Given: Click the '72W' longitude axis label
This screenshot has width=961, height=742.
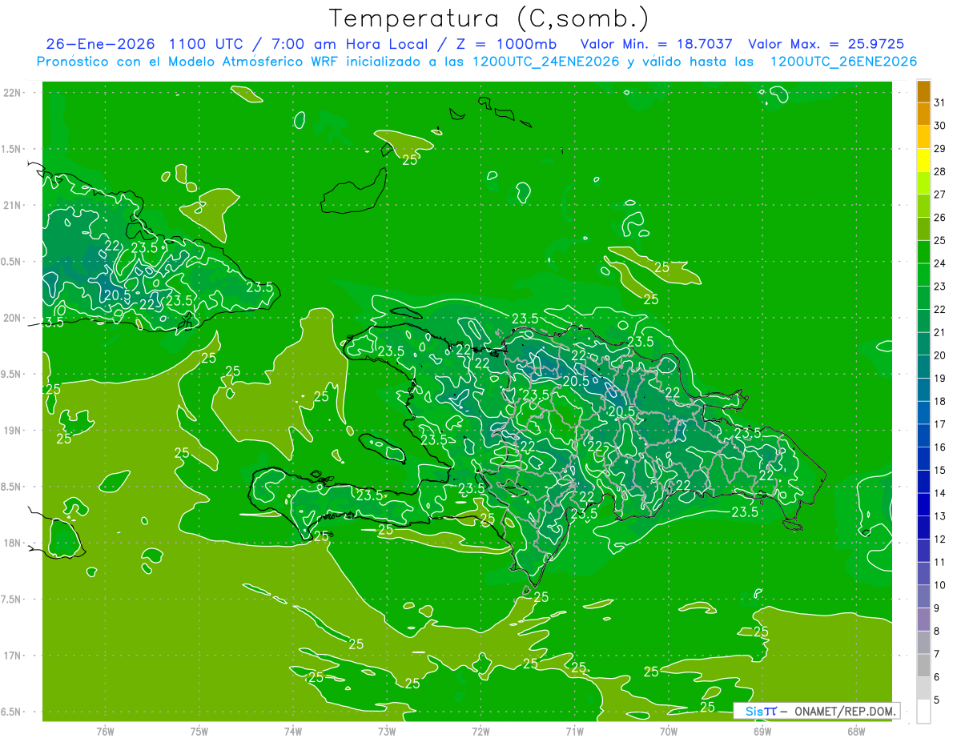Looking at the screenshot, I should (x=480, y=731).
